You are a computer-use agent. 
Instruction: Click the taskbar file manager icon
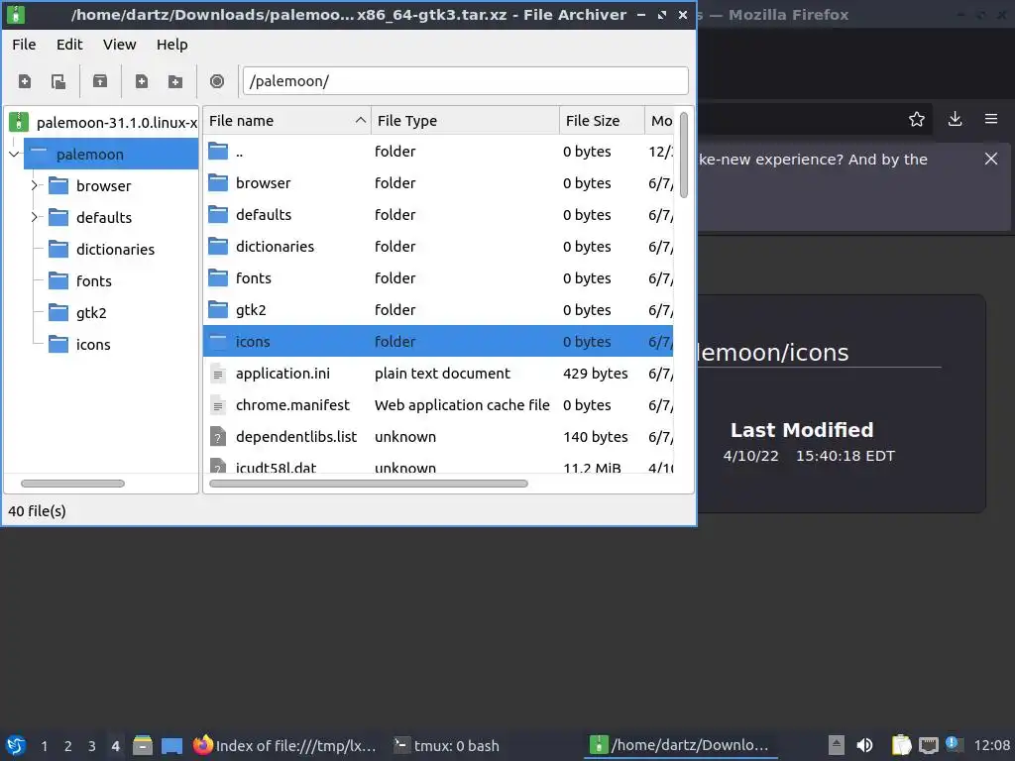(x=143, y=745)
